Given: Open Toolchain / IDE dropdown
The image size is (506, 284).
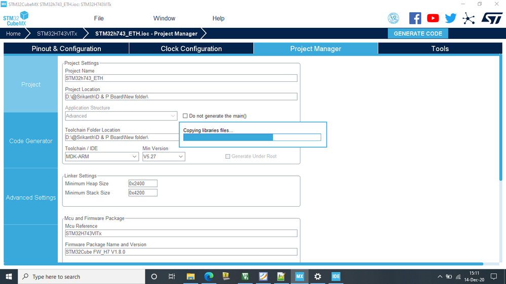Looking at the screenshot, I should tap(102, 157).
